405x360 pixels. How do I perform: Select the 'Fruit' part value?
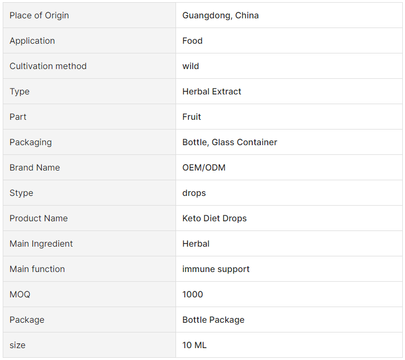191,117
